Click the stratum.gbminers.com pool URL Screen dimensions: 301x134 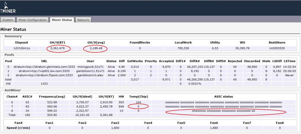click(44, 67)
